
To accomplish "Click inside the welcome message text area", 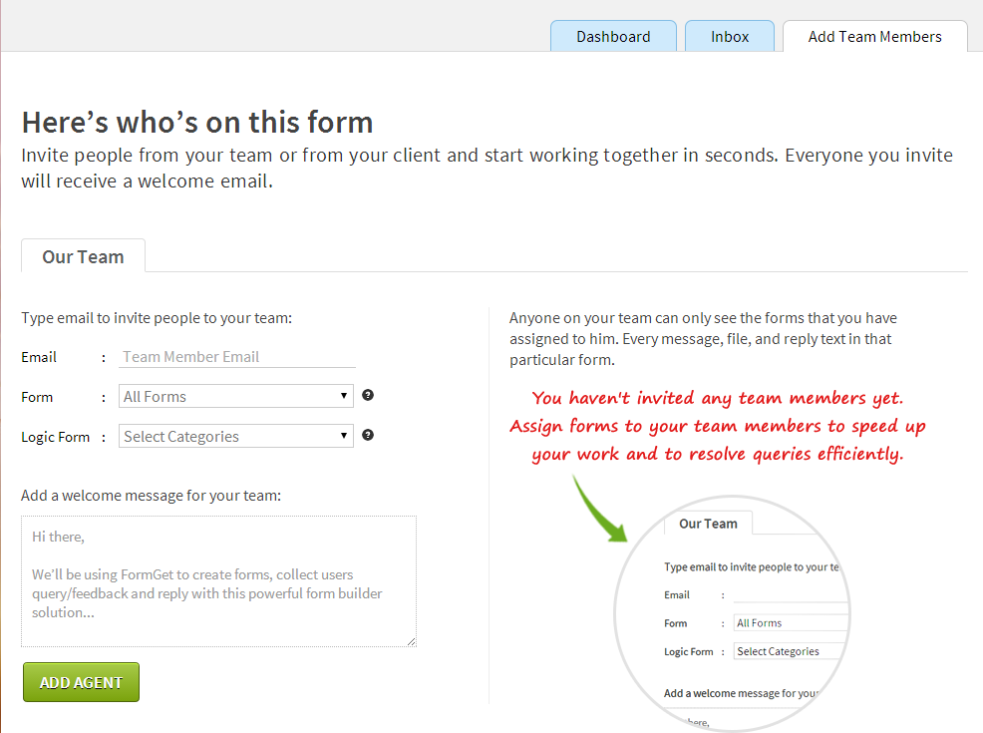I will (x=218, y=580).
